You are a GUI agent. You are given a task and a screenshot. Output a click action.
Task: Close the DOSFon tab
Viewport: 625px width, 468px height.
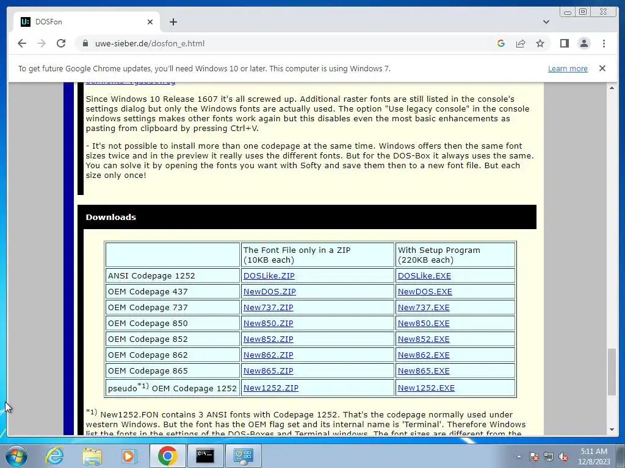(150, 22)
